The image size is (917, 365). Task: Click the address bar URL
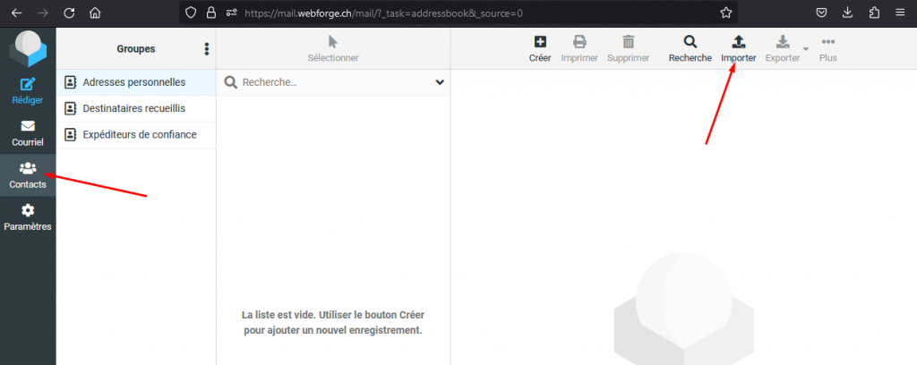click(383, 13)
